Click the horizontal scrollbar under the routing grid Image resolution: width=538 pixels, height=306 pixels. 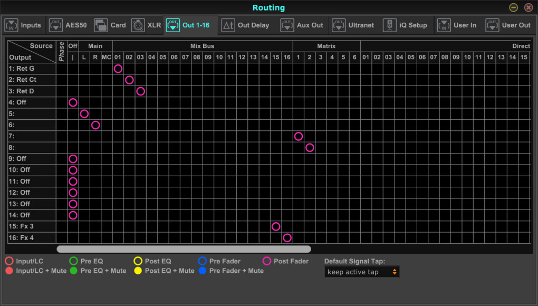[x=184, y=249]
